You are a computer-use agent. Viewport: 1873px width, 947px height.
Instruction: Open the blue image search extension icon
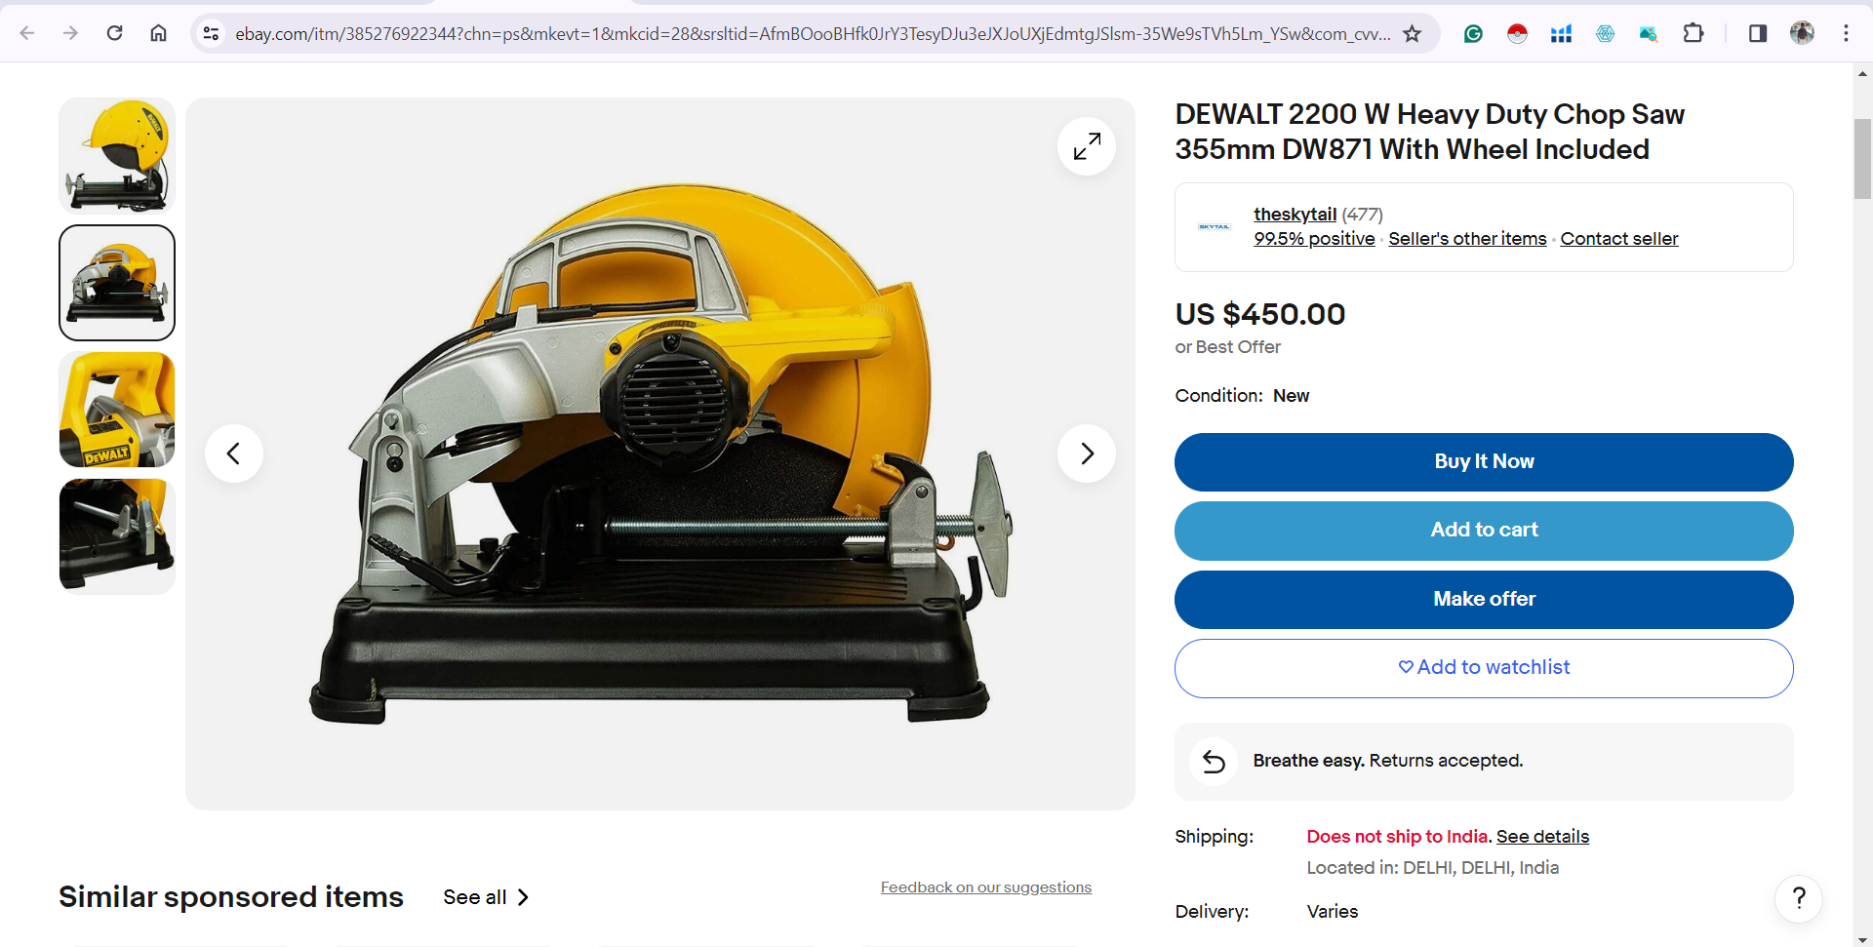tap(1649, 33)
